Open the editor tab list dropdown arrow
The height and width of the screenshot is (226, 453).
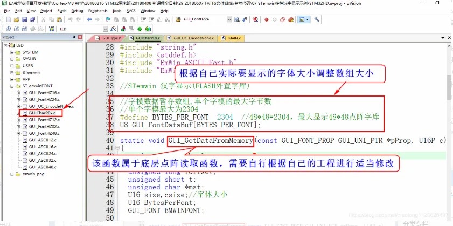[x=443, y=38]
